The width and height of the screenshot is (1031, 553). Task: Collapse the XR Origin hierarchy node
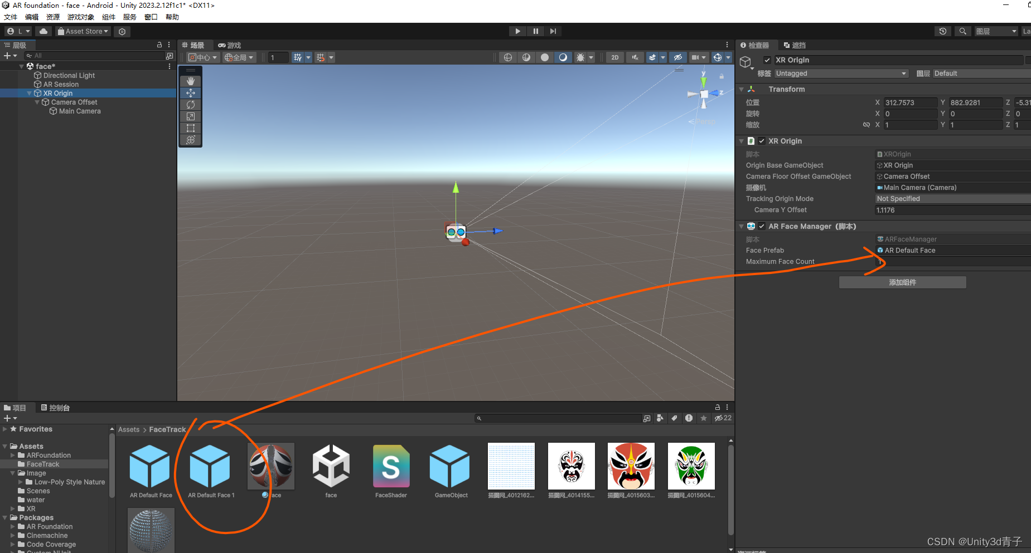(x=30, y=94)
